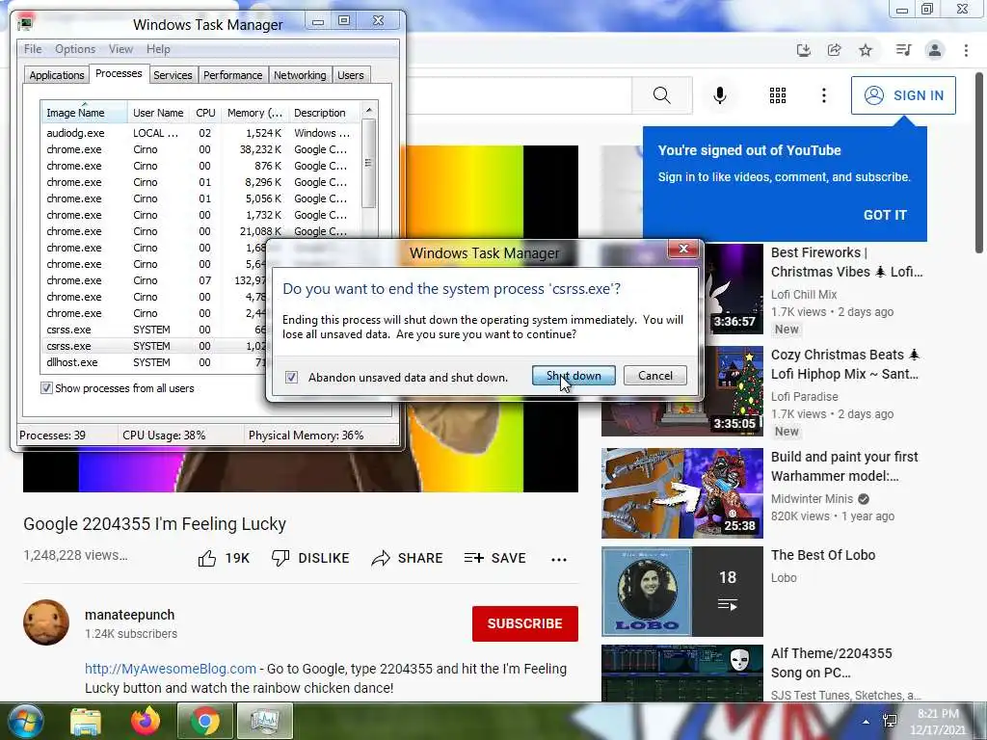Click the network tray icon
The image size is (987, 740).
pos(890,721)
